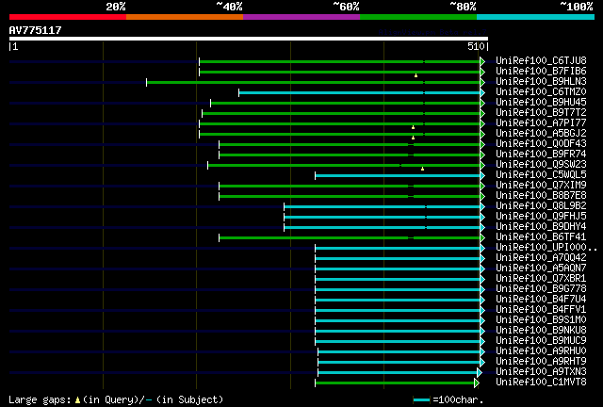
Task: Click the yellow gap marker below the A7PI77 bar
Action: pos(413,127)
